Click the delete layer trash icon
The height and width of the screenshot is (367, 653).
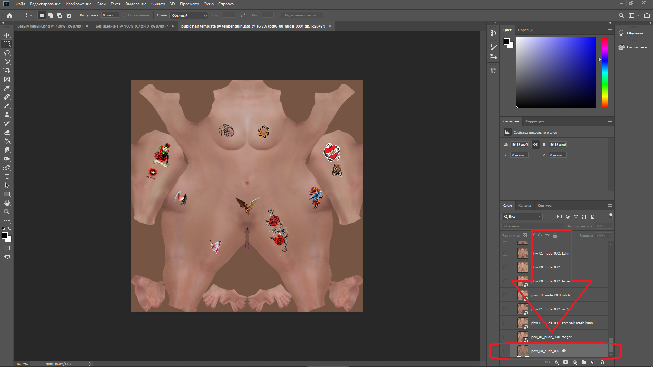click(602, 362)
